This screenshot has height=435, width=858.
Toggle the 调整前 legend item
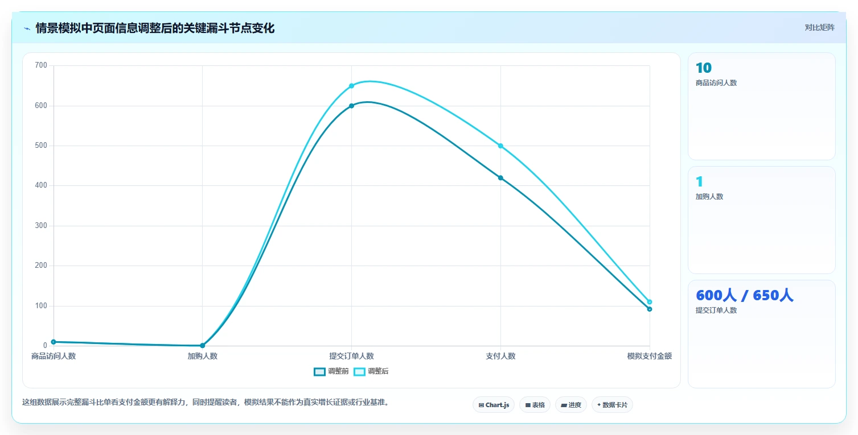pyautogui.click(x=331, y=371)
